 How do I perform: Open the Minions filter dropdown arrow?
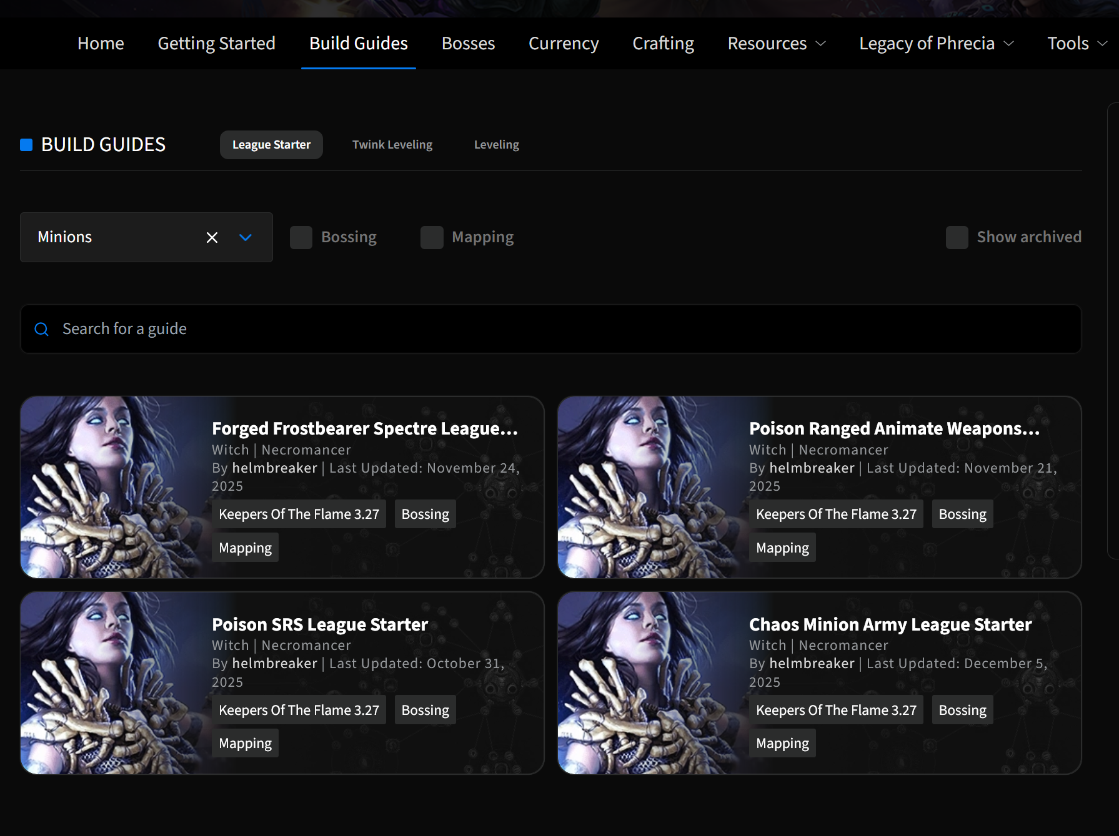[x=246, y=237]
